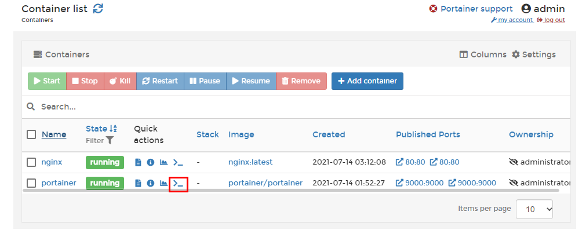Open the first 9000:9000 port link
Screen dimensions: 586x237
click(420, 183)
